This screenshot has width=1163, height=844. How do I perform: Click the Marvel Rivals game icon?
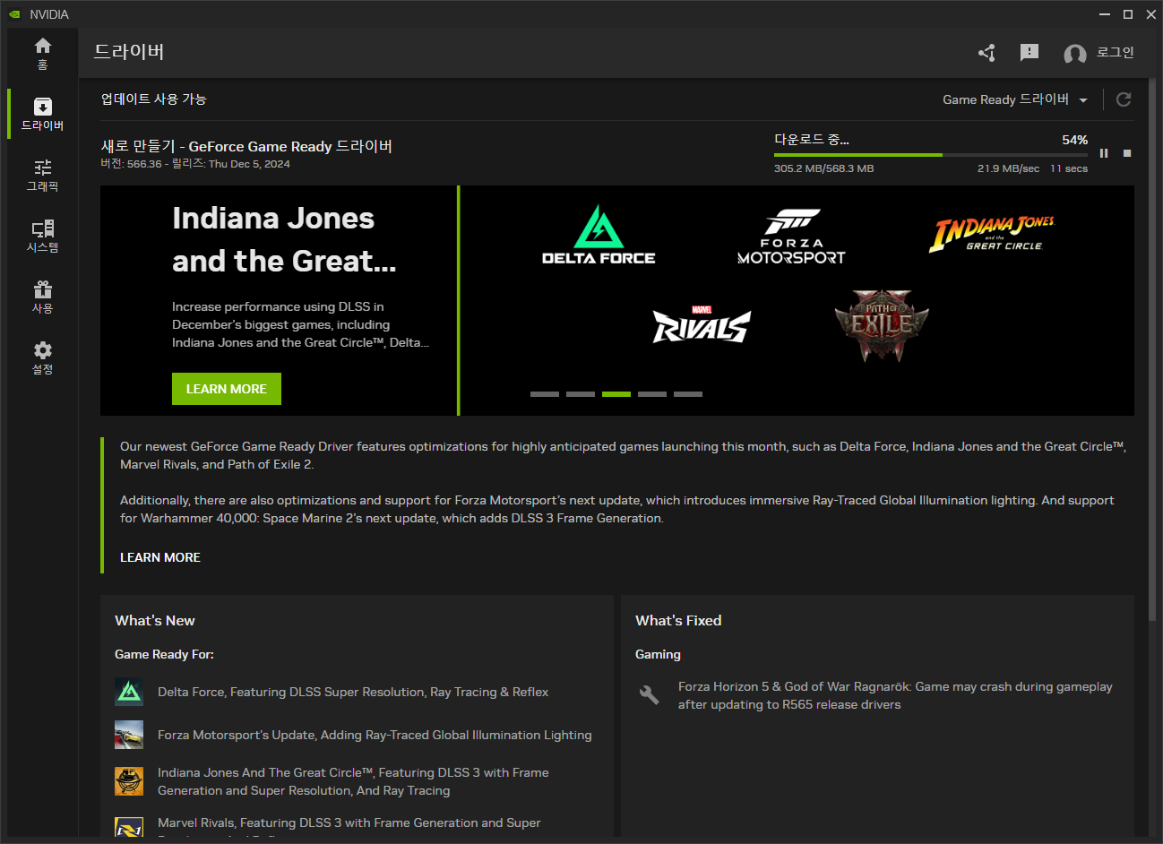point(129,826)
